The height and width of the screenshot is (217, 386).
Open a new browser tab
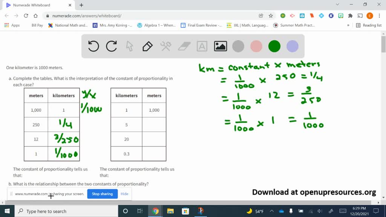click(x=81, y=5)
